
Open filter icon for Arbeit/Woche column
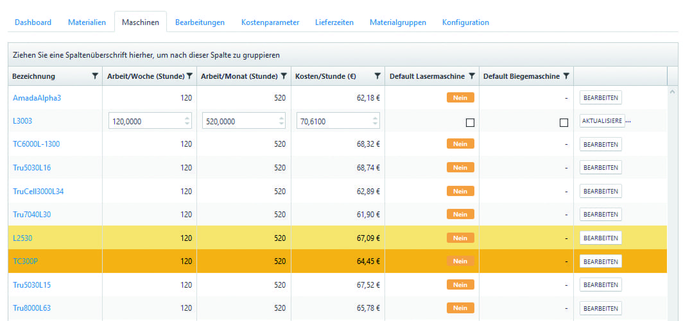189,76
